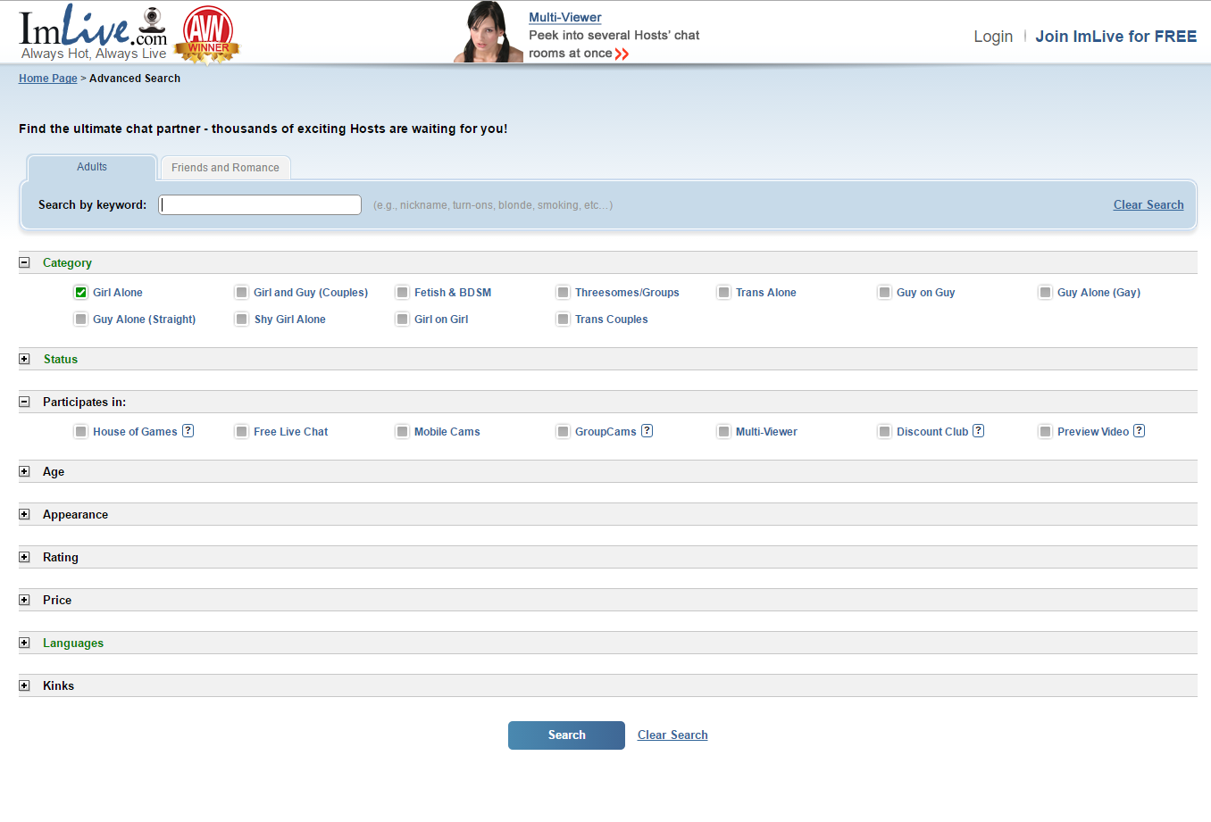
Task: Expand the Languages section
Action: (x=24, y=643)
